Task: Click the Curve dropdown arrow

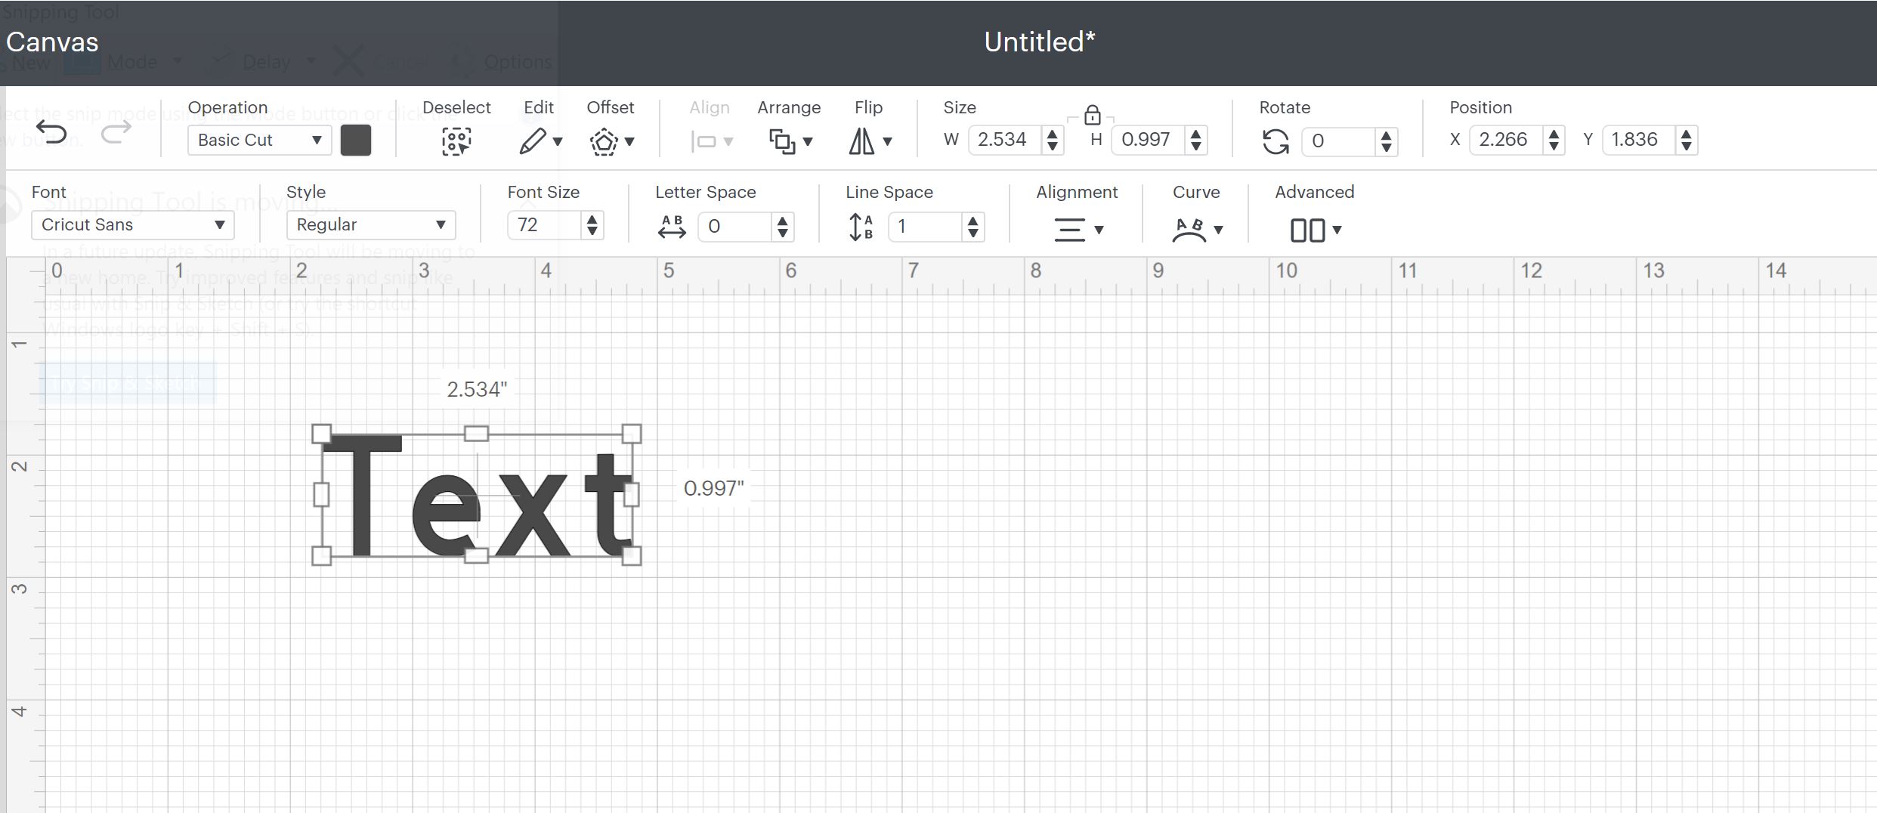Action: pos(1218,230)
